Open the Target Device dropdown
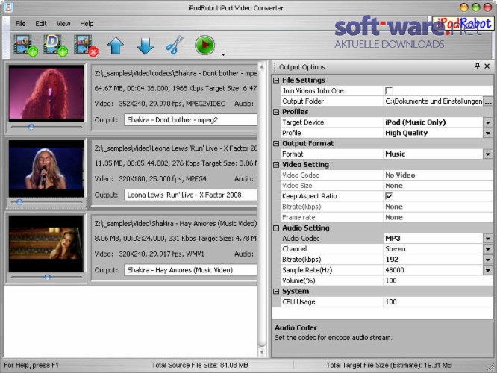 488,122
